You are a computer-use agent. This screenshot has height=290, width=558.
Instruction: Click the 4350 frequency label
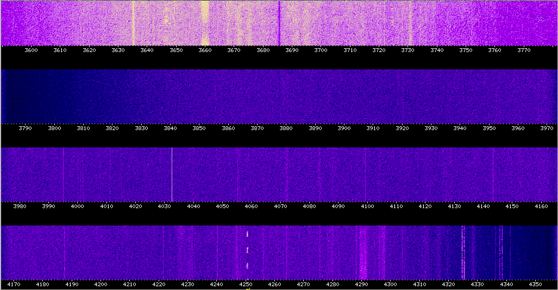536,285
